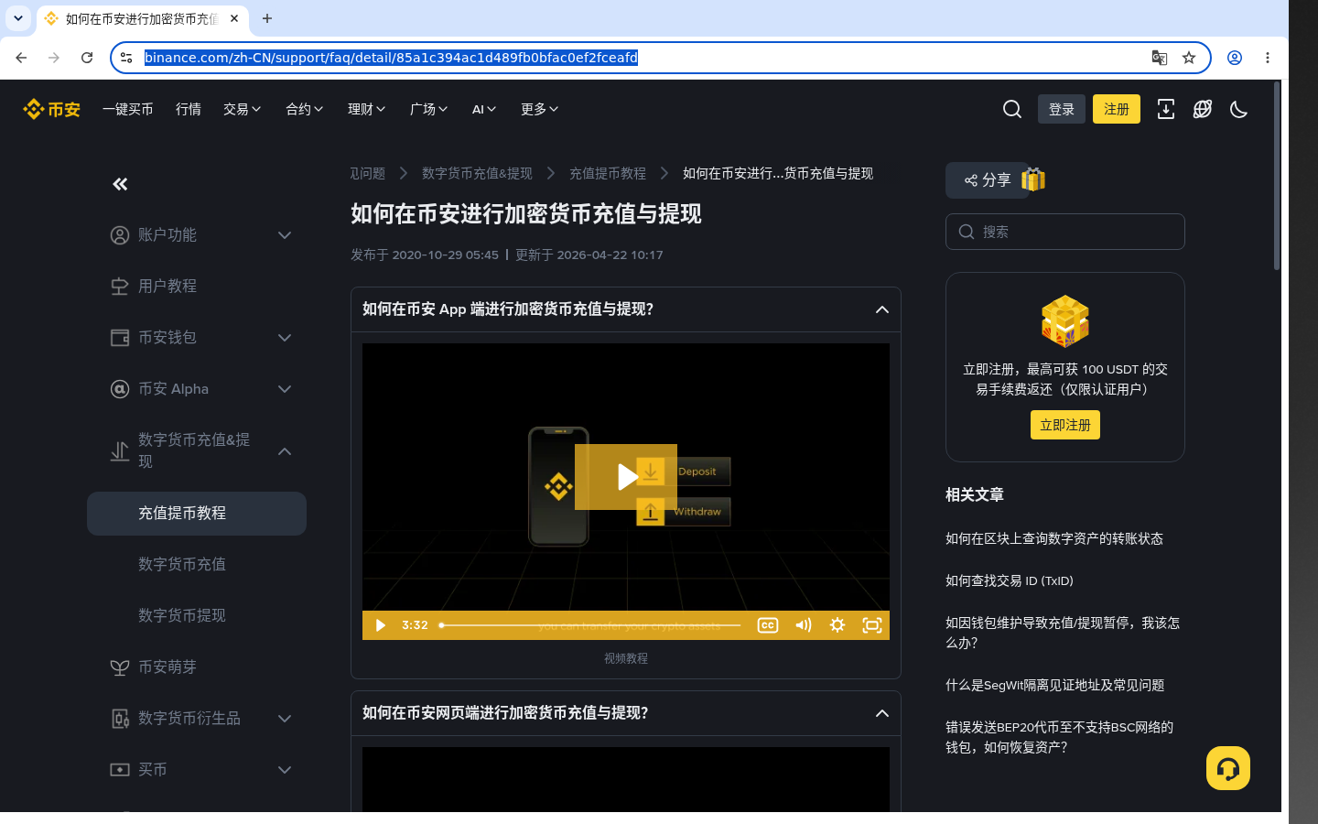Click the 币安 Alpha icon in the sidebar
The width and height of the screenshot is (1318, 824).
(x=120, y=389)
